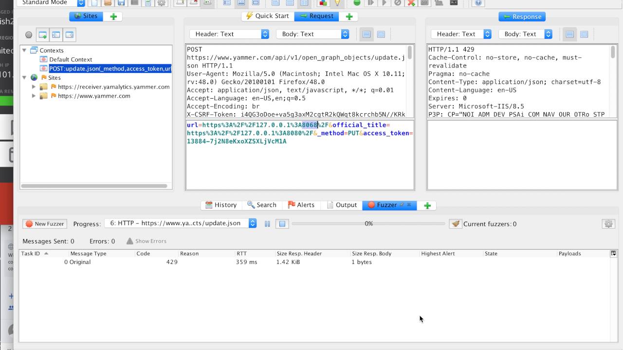This screenshot has width=623, height=350.
Task: Click the open session folder icon
Action: [x=108, y=3]
